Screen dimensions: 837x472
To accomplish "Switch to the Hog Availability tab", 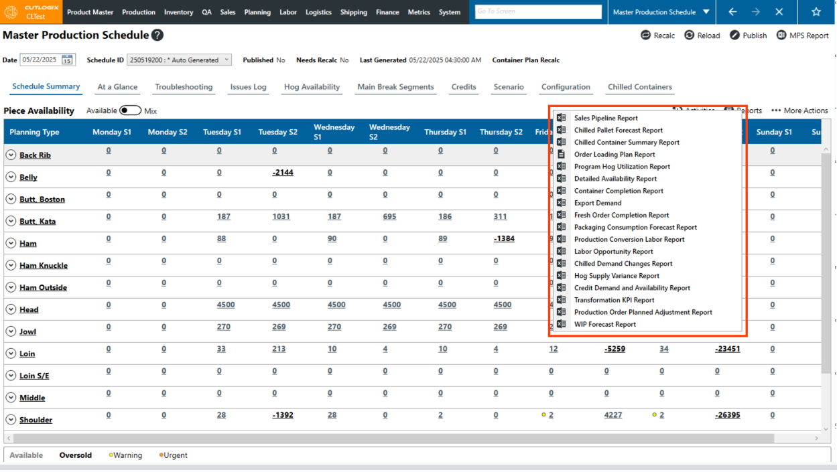I will (x=312, y=87).
